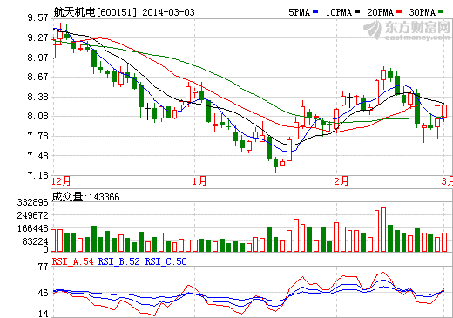Click the 10PMA legend text
Viewport: 453px width, 318px height.
339,12
